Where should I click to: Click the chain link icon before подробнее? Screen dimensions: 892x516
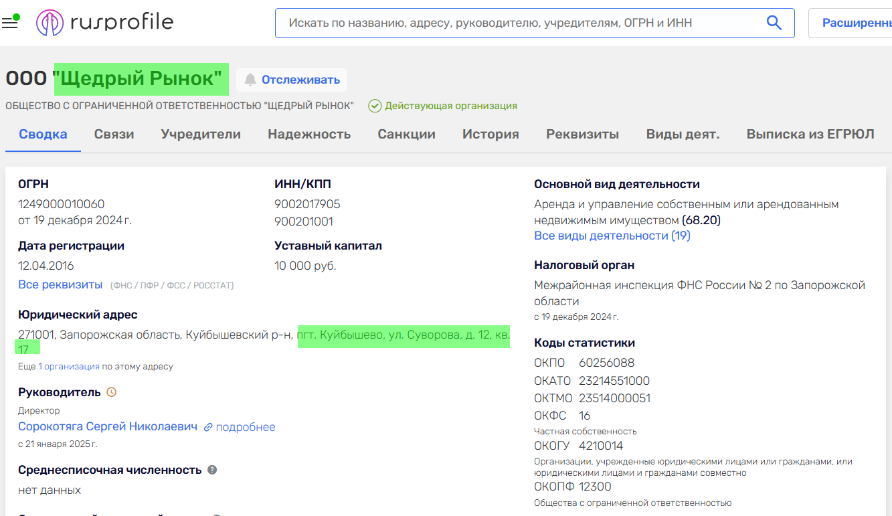pyautogui.click(x=208, y=427)
